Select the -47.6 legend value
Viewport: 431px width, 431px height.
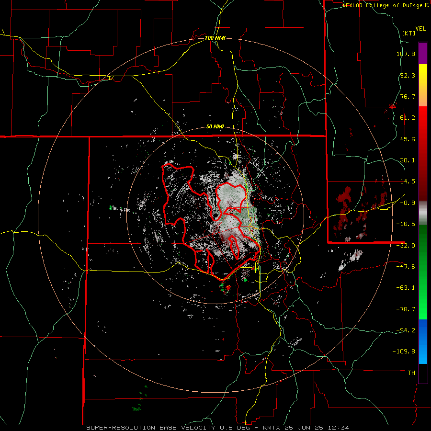click(x=406, y=267)
